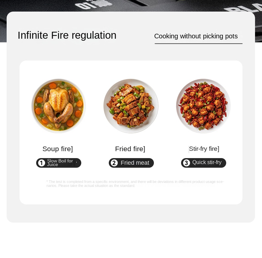This screenshot has height=258, width=262.
Task: Click the underline beneath Cooking without picking pots
Action: point(199,44)
